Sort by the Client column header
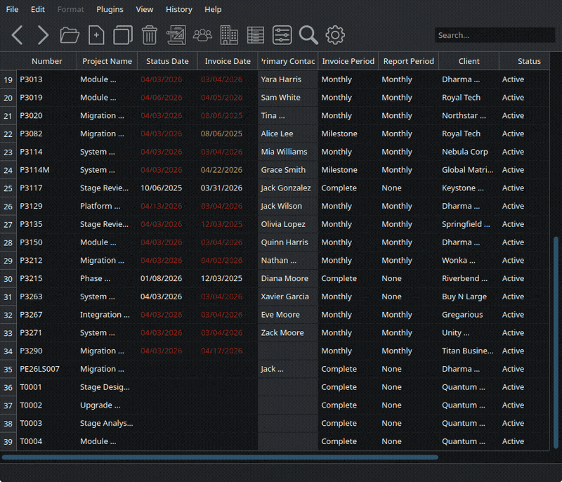 coord(469,61)
